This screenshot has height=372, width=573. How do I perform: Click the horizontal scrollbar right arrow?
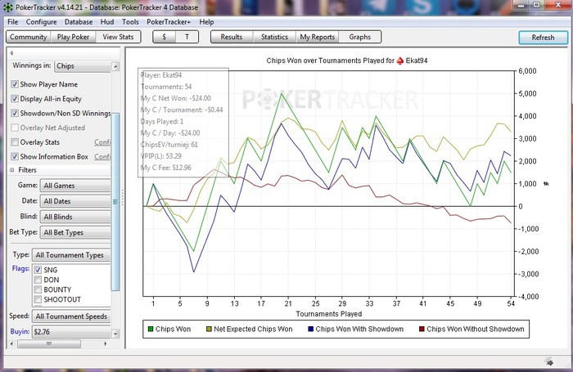(x=106, y=343)
